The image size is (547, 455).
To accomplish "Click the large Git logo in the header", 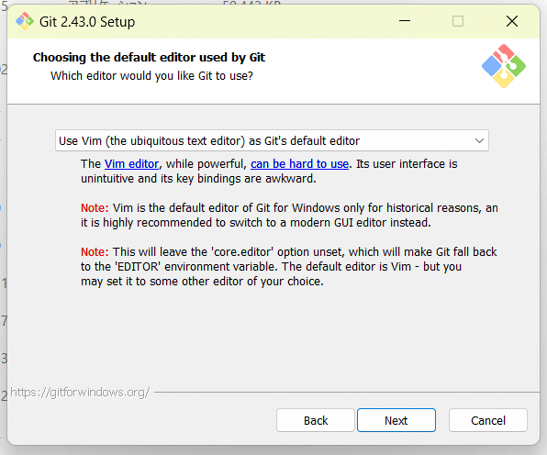I will (504, 66).
